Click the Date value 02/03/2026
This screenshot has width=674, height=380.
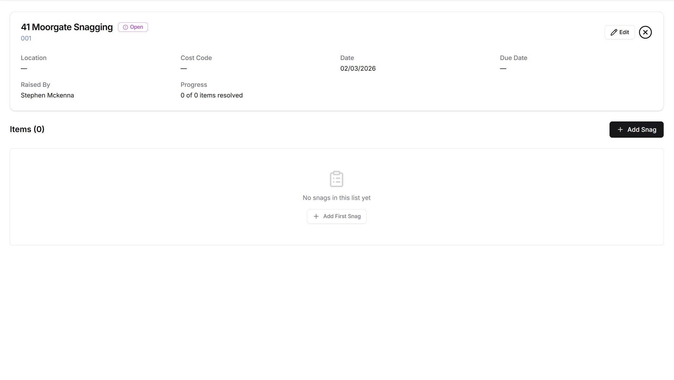point(358,68)
